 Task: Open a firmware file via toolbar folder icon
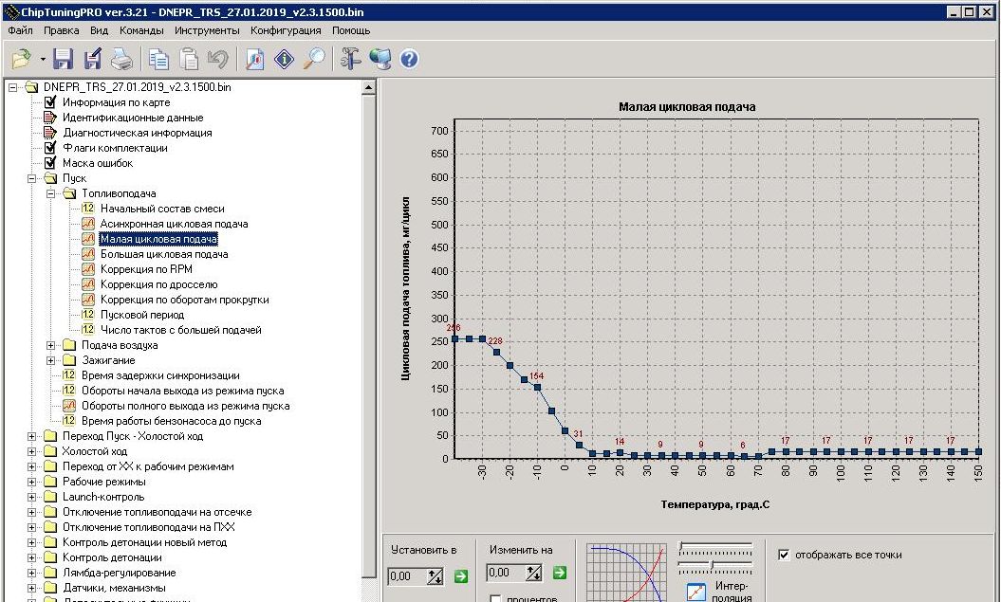tap(22, 60)
